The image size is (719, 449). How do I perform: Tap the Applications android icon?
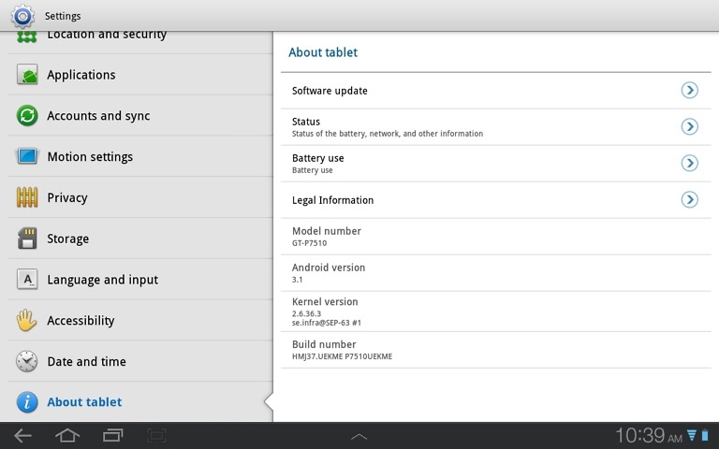pyautogui.click(x=28, y=76)
